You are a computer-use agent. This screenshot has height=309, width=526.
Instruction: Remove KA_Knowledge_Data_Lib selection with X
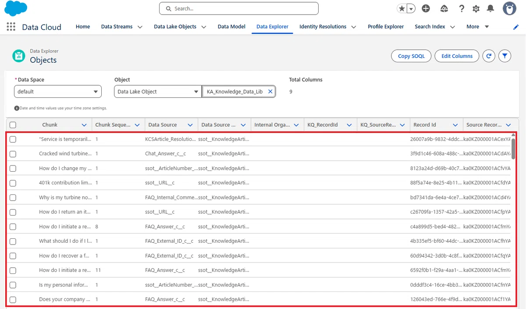(270, 91)
